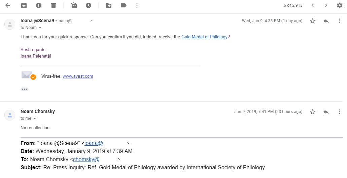Visit the www.avast.com link

pos(78,76)
